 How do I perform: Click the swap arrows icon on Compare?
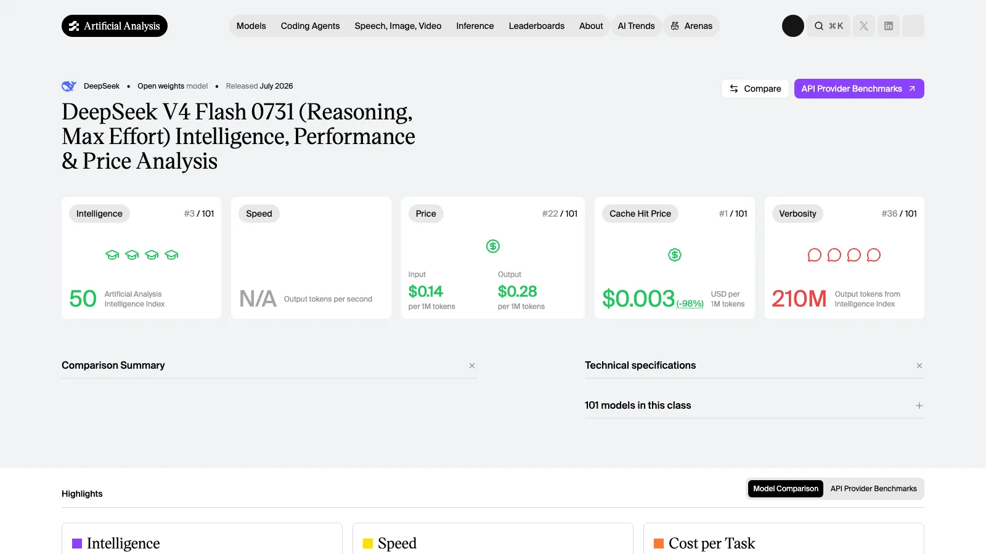click(734, 89)
